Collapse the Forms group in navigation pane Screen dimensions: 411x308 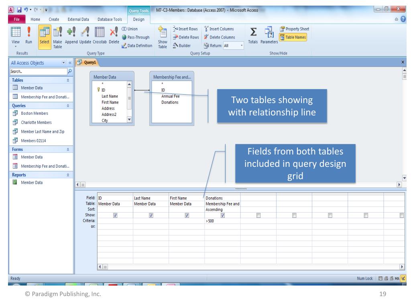(x=68, y=149)
